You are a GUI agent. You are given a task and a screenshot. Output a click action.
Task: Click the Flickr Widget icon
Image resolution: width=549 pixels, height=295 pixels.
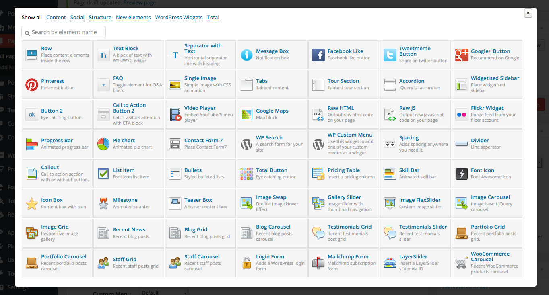(462, 114)
